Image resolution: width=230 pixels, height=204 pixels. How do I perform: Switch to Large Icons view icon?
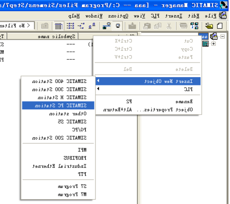coord(92,26)
